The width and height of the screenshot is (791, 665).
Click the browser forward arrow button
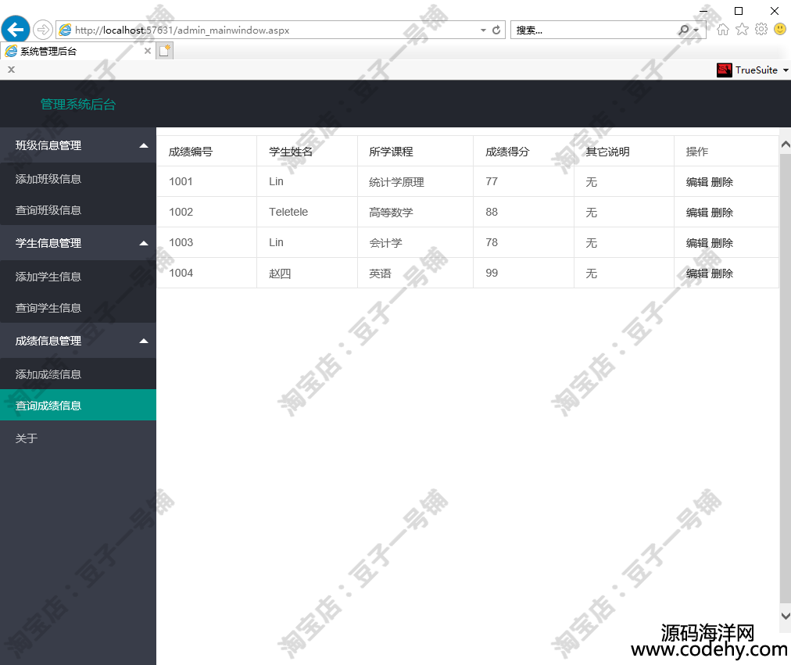point(43,30)
